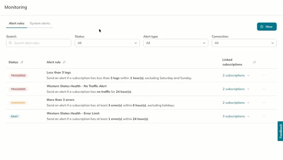Open the Connection filter dropdown

(244, 43)
